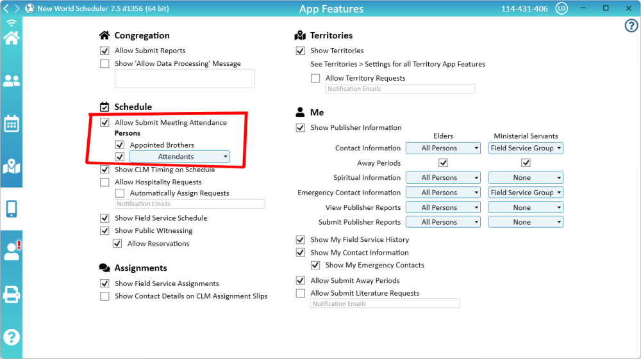Open Elders Submit Publisher Reports dropdown
Viewport: 641px width, 359px height.
(x=450, y=222)
